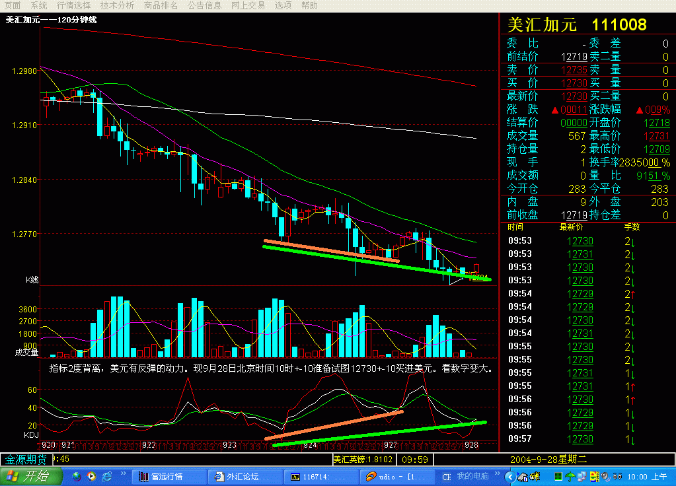Click the 最高价 12731 value
The width and height of the screenshot is (676, 486).
coord(657,136)
